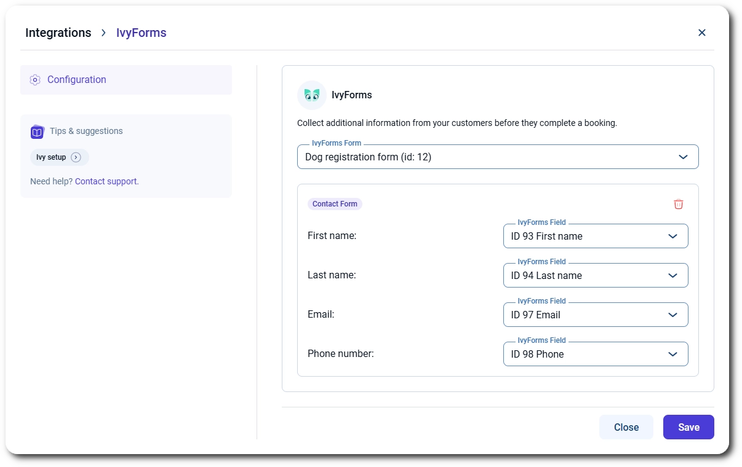This screenshot has width=742, height=467.
Task: Click the Close button
Action: coord(626,427)
